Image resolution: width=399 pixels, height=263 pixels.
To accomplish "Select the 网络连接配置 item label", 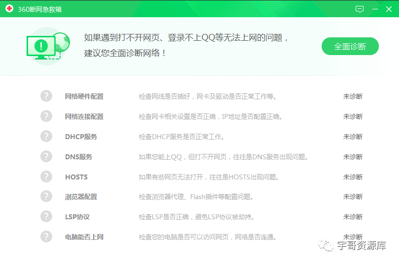I will (84, 117).
